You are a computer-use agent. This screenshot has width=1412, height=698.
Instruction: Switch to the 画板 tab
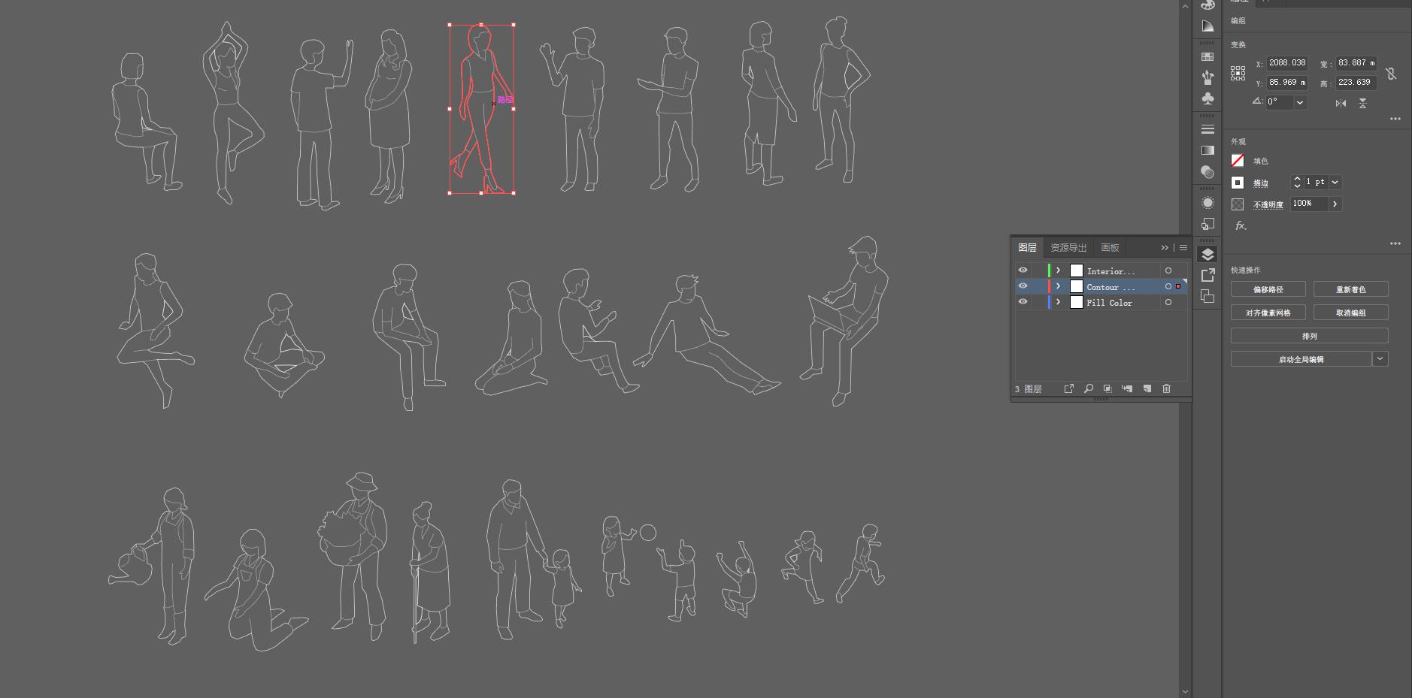[x=1110, y=248]
